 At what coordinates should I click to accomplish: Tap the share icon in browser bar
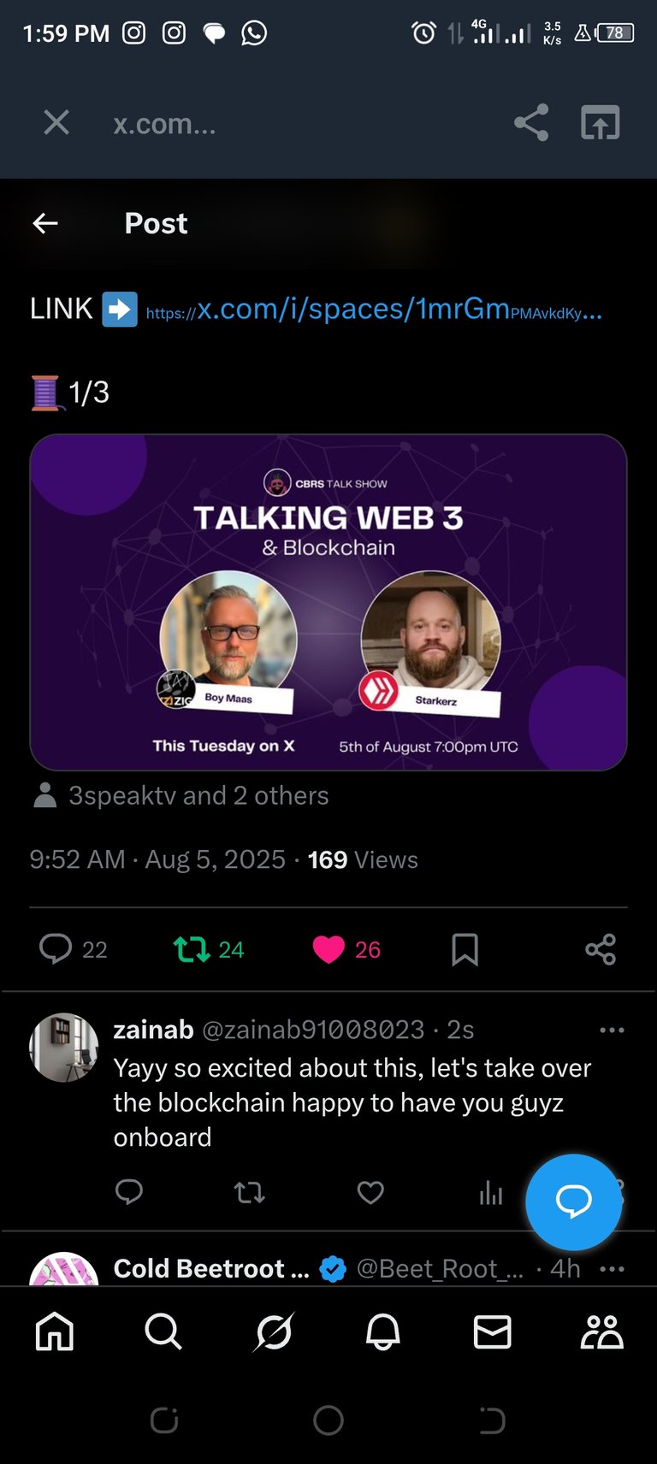[531, 123]
